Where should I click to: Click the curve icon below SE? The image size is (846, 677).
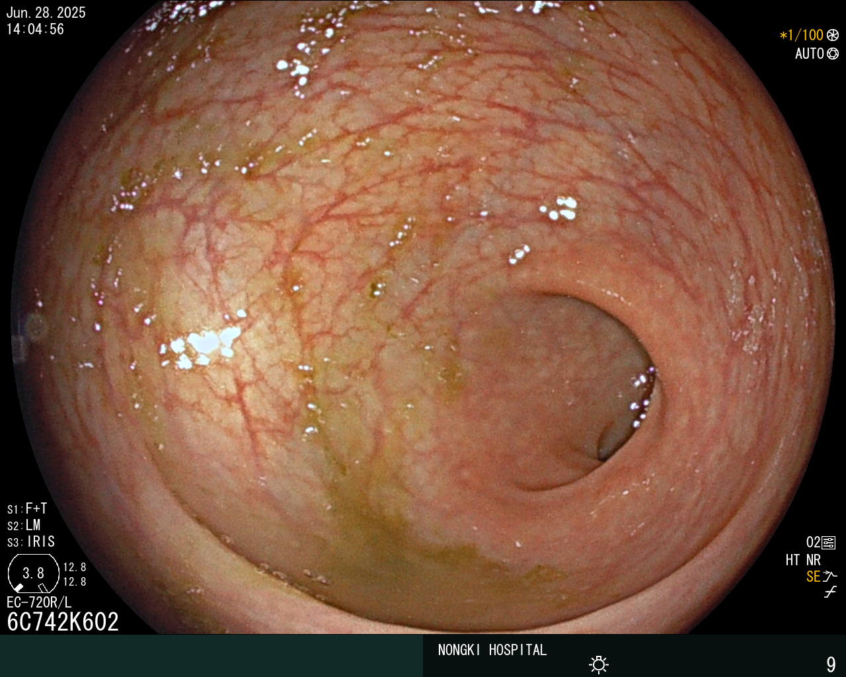click(x=830, y=592)
